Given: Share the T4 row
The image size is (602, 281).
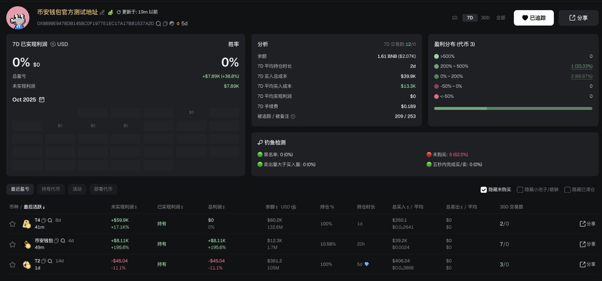Looking at the screenshot, I should [587, 224].
